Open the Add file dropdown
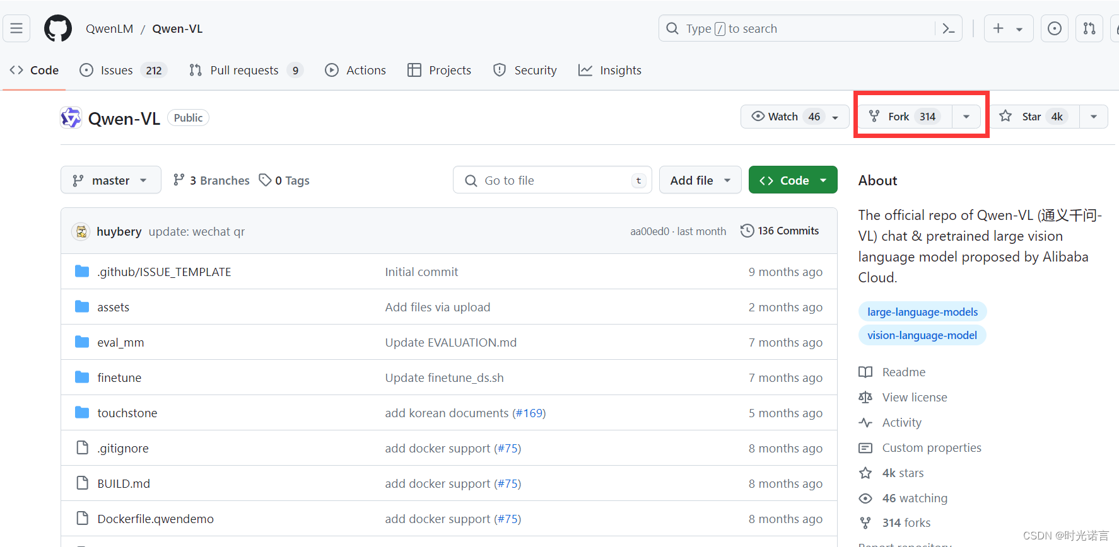Viewport: 1119px width, 547px height. click(x=700, y=180)
